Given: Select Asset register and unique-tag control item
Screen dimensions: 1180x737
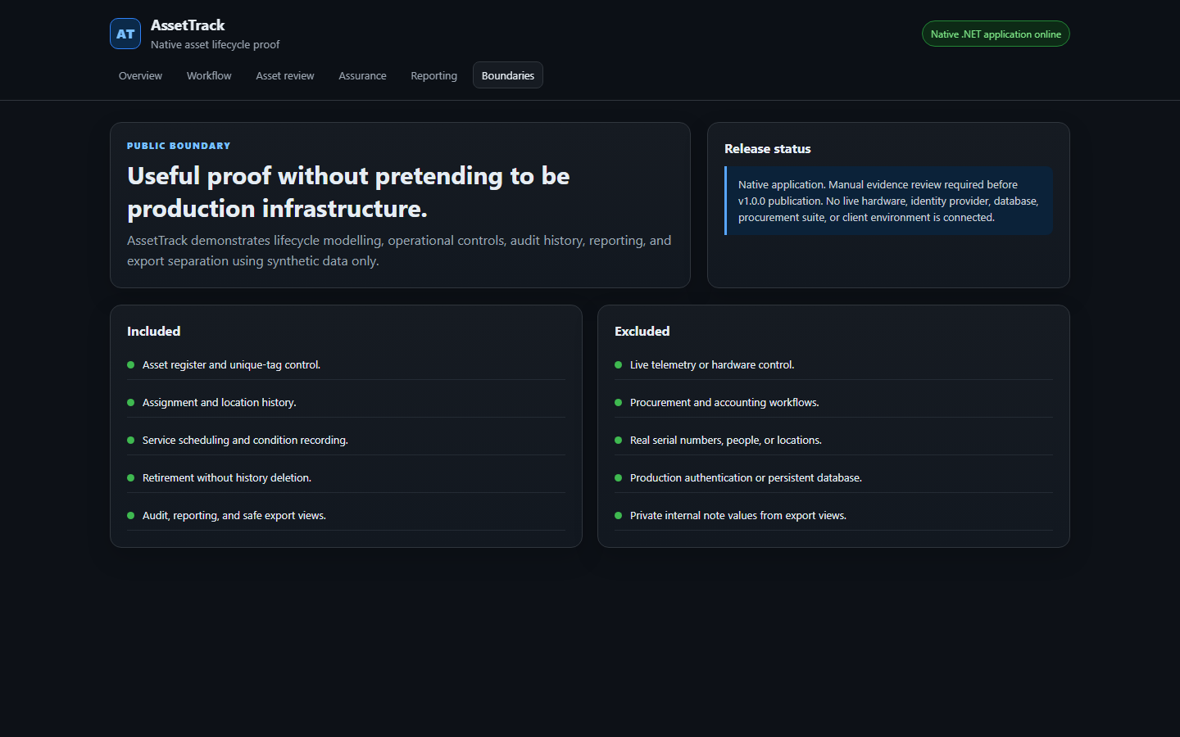Looking at the screenshot, I should tap(346, 365).
